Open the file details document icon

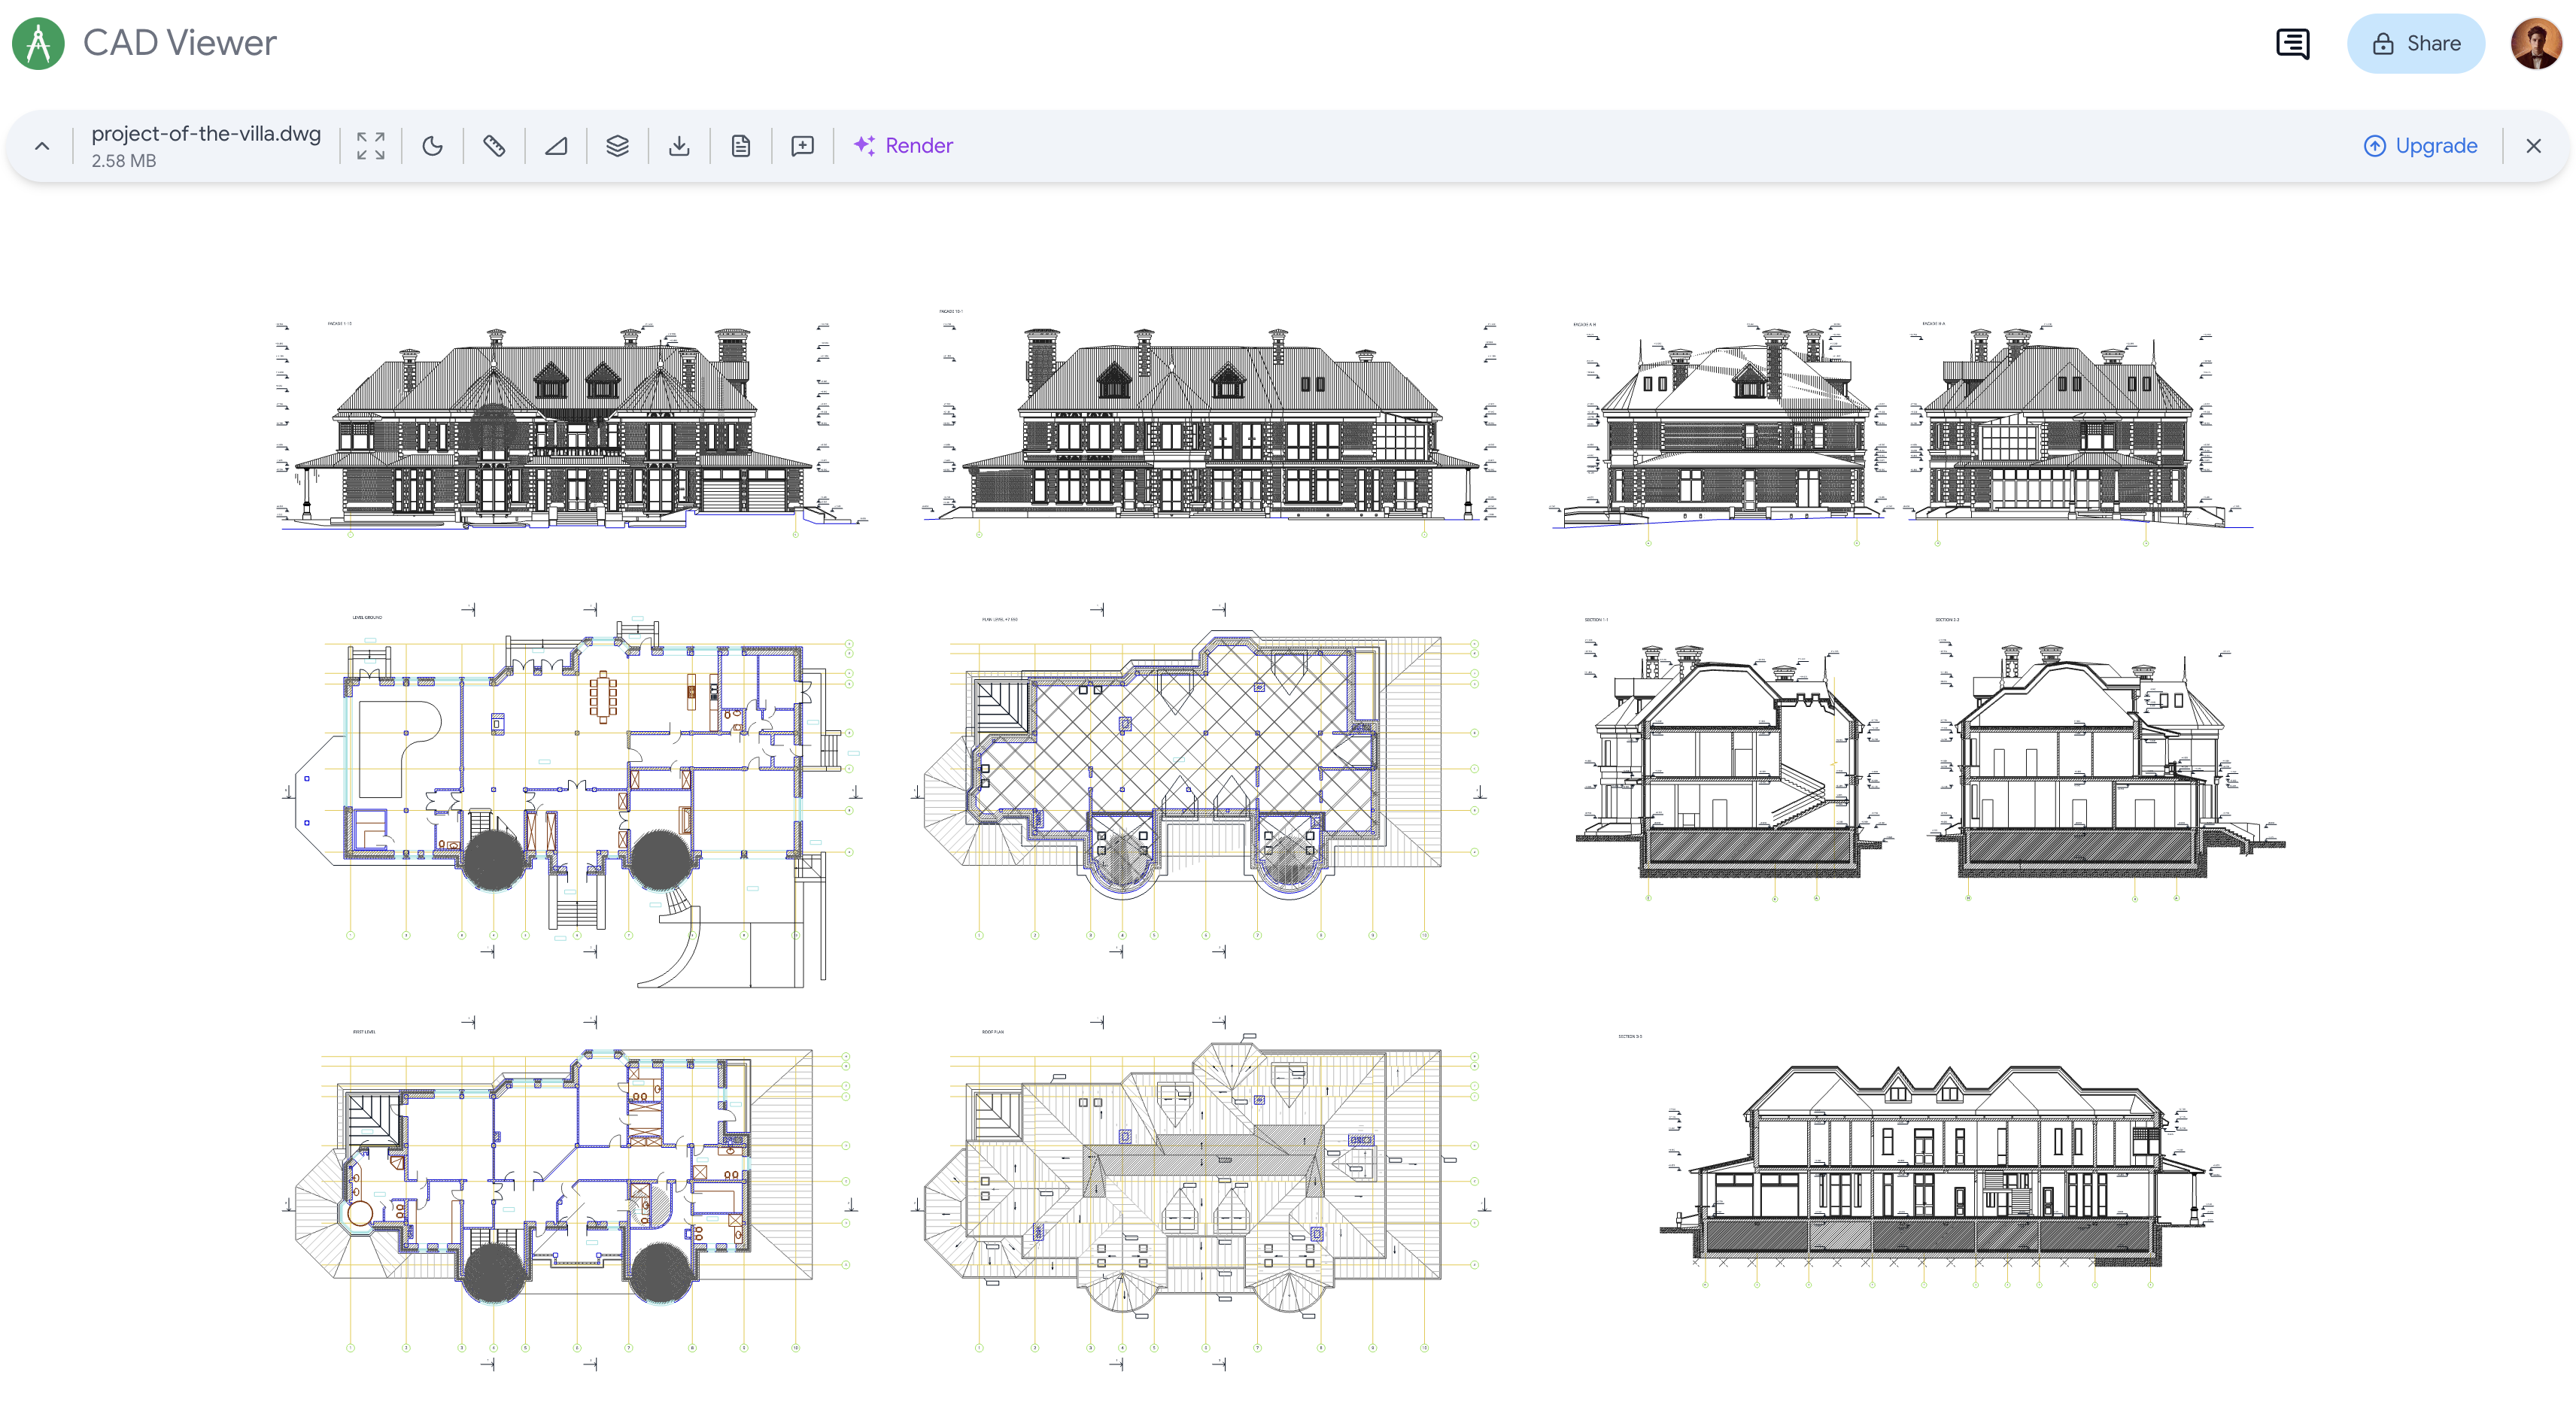click(x=741, y=145)
